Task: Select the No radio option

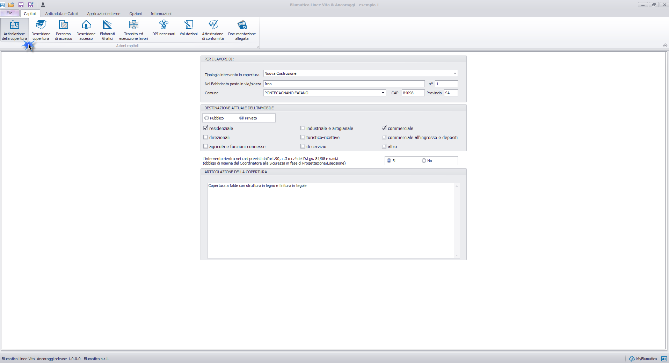Action: point(424,161)
